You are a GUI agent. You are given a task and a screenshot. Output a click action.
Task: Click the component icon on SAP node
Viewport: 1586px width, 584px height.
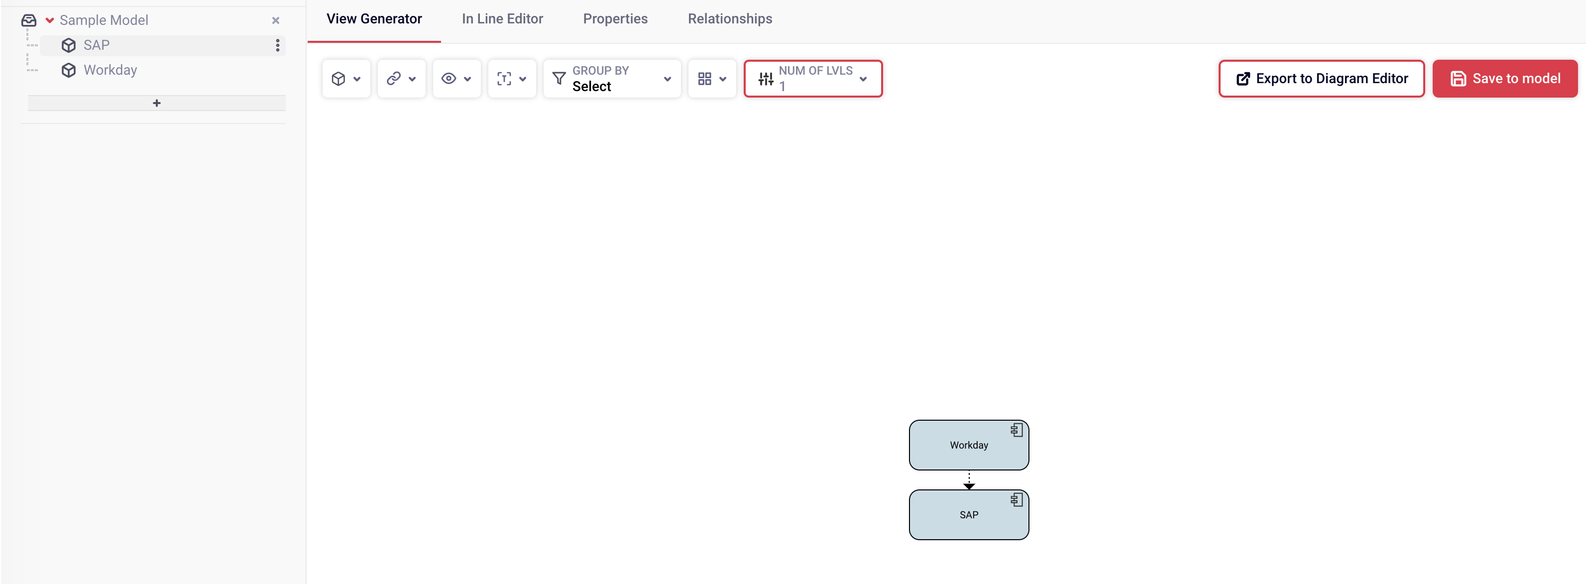1017,499
